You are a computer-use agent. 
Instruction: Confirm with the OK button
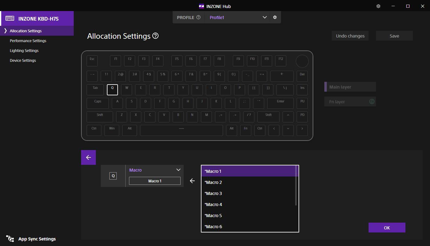tap(387, 228)
